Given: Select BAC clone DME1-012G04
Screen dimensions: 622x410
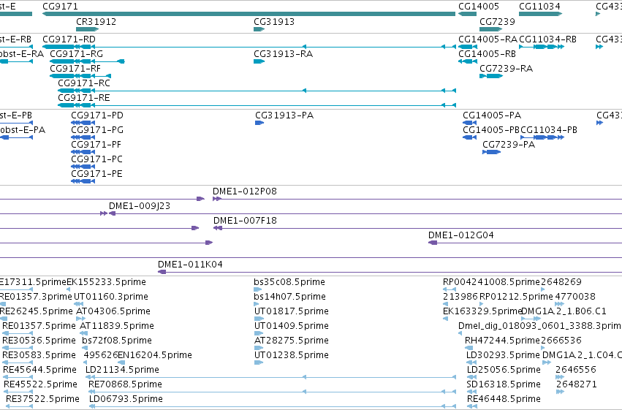Looking at the screenshot, I should 461,235.
